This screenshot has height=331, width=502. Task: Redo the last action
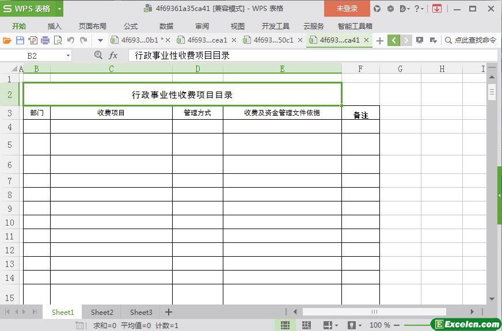pyautogui.click(x=83, y=40)
